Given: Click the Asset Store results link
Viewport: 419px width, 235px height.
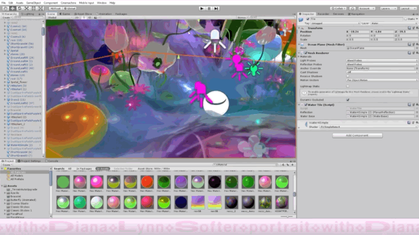Looking at the screenshot, I should (x=154, y=169).
